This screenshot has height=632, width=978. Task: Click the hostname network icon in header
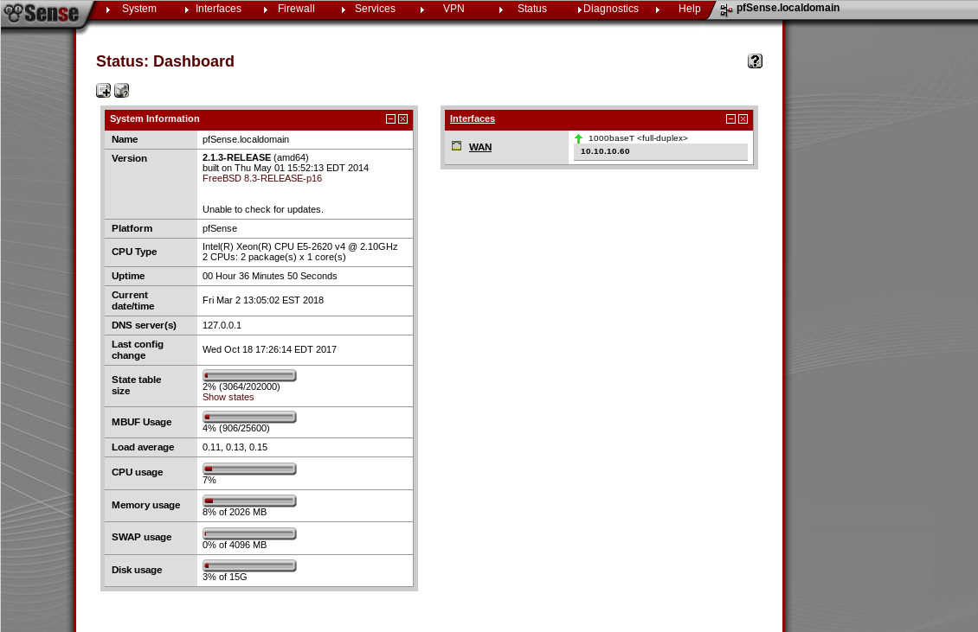726,10
